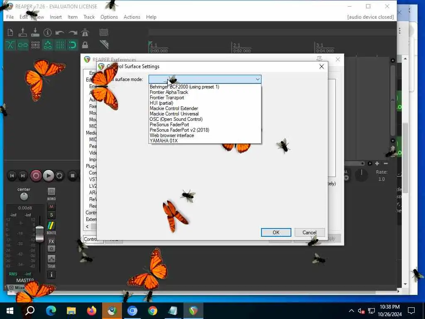Toggle snap magnet icon
425x319 pixels.
pyautogui.click(x=72, y=45)
